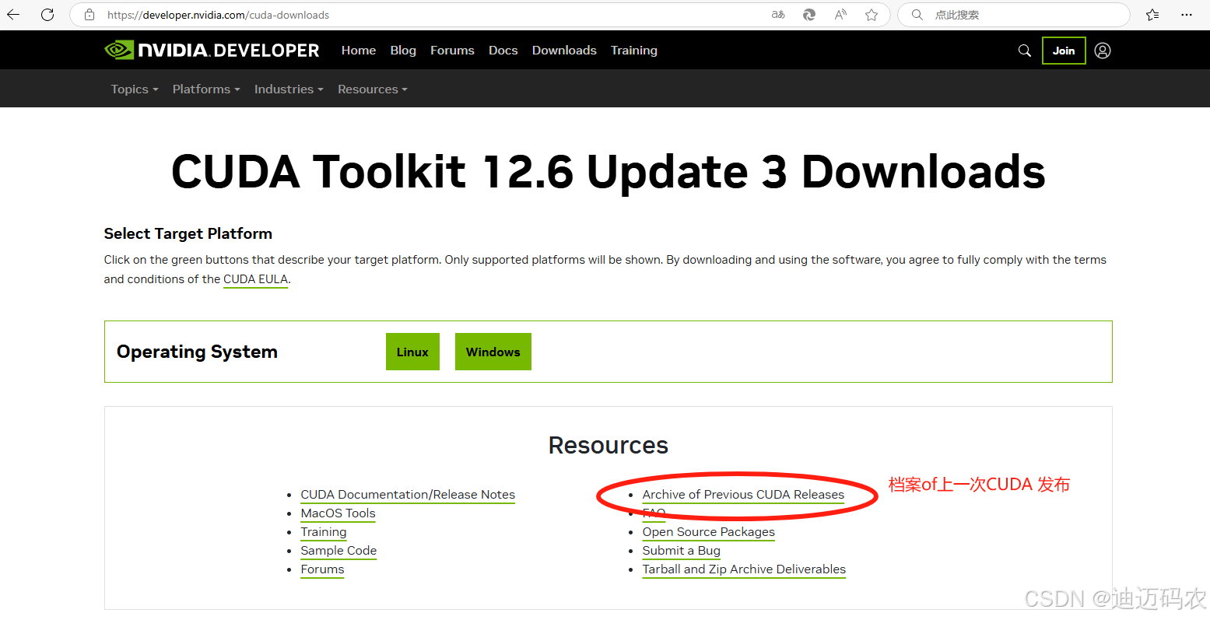1210x620 pixels.
Task: Reload the page with refresh icon
Action: click(x=47, y=15)
